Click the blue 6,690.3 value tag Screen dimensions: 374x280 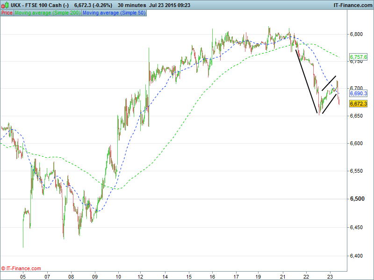tap(358, 94)
